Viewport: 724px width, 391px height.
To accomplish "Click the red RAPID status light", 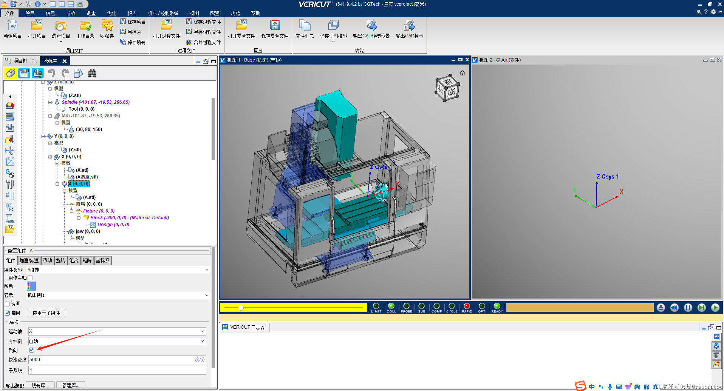I will pos(467,306).
